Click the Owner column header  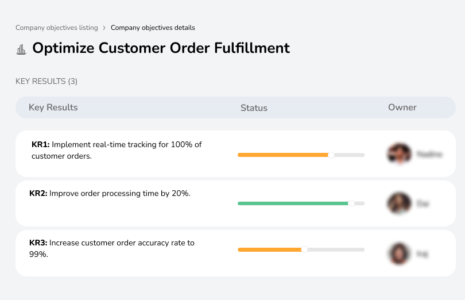tap(402, 107)
